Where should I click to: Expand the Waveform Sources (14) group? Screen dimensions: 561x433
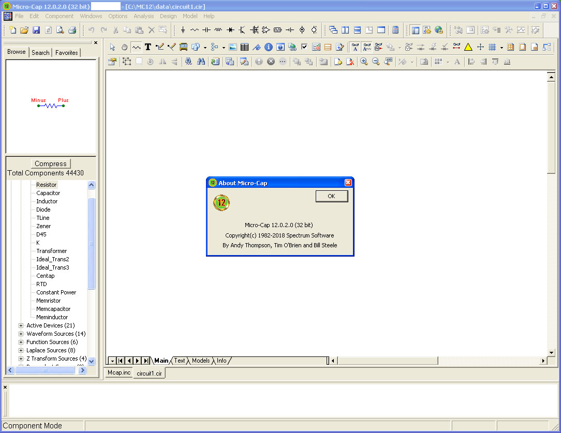[21, 334]
